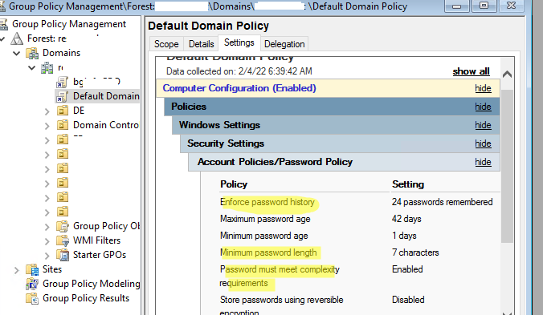Open the Starter GPOs icon
Image resolution: width=543 pixels, height=315 pixels.
[x=63, y=255]
